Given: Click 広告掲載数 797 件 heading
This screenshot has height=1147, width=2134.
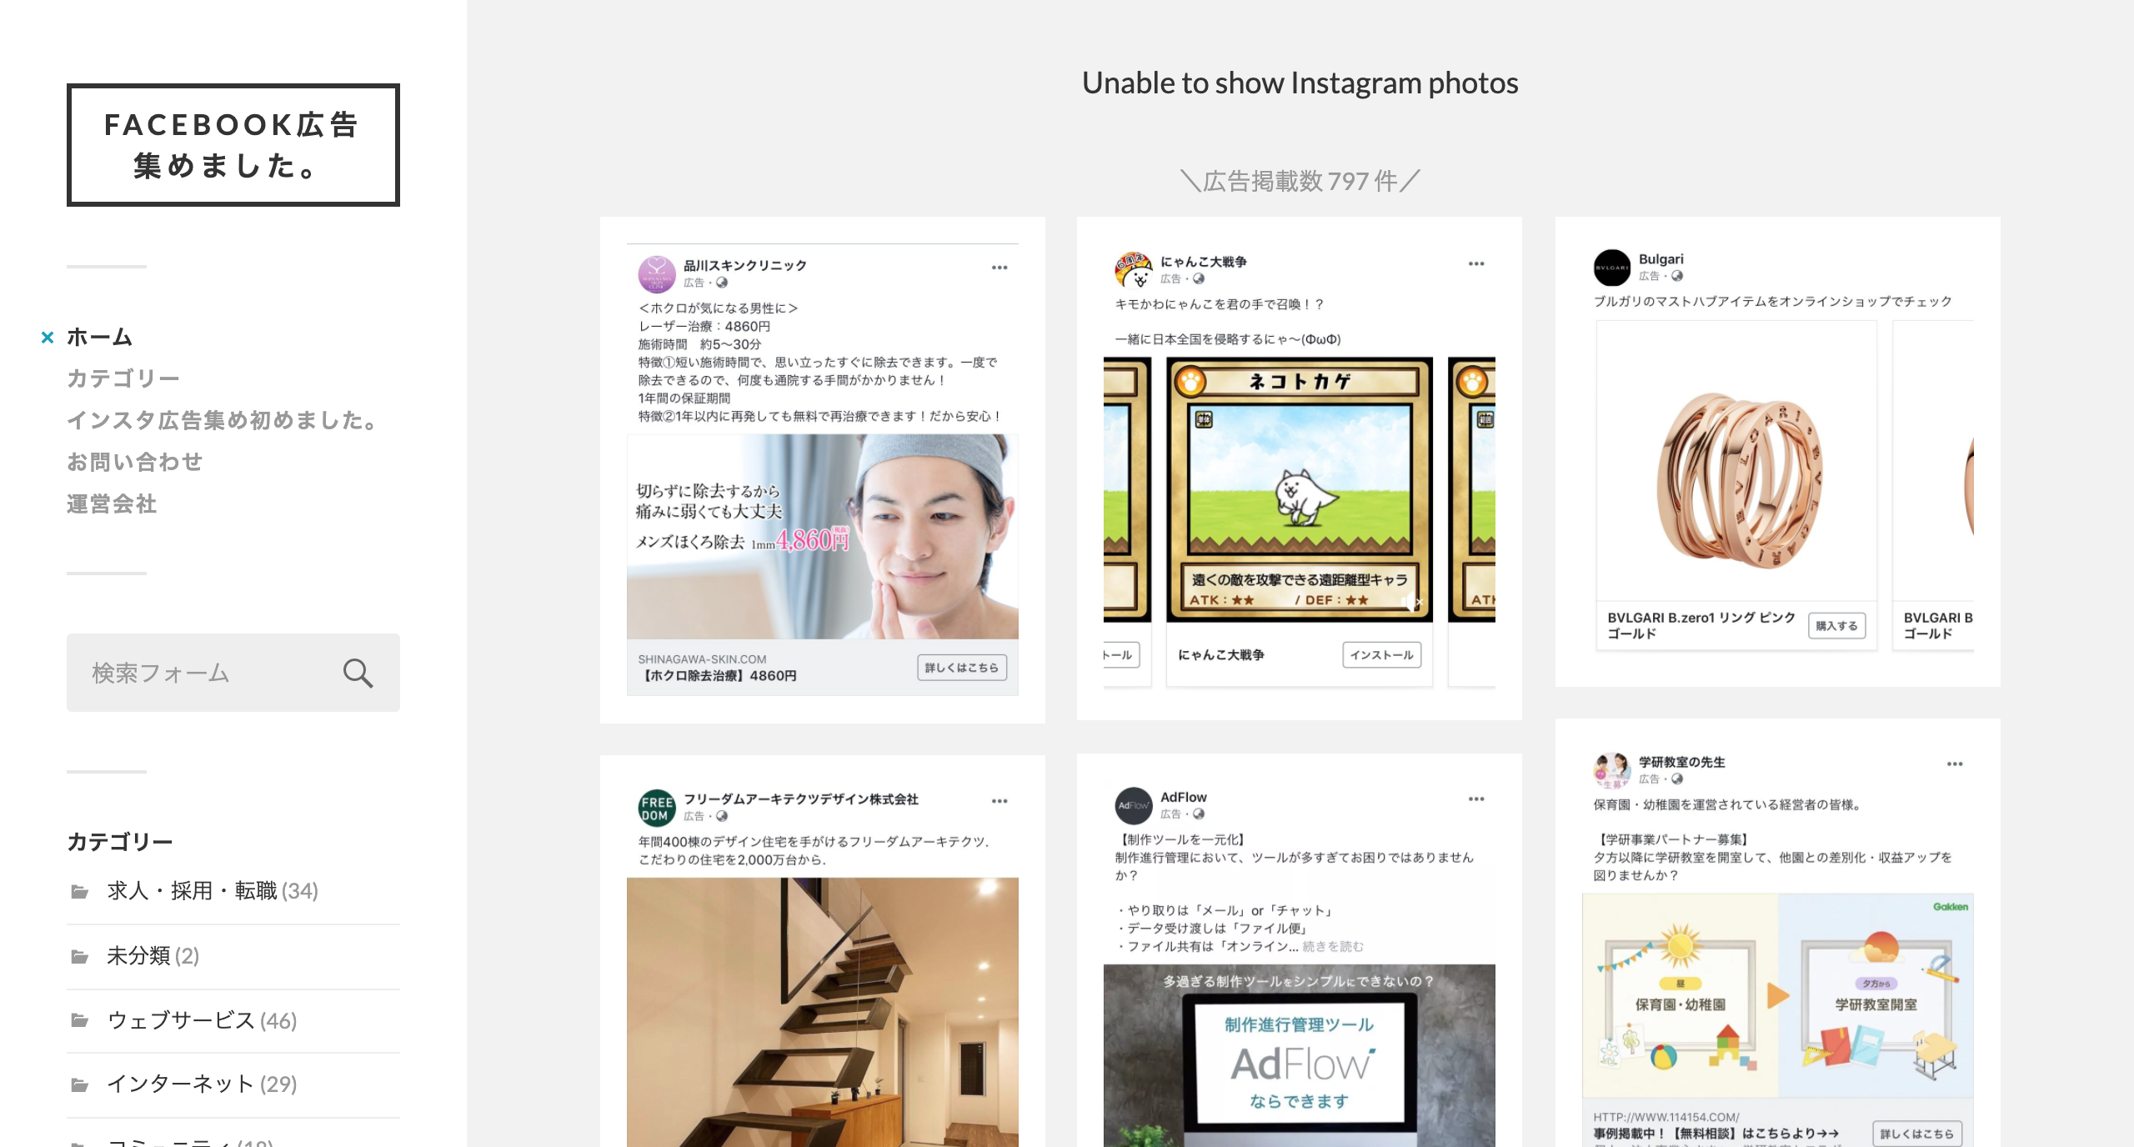Looking at the screenshot, I should pyautogui.click(x=1300, y=181).
